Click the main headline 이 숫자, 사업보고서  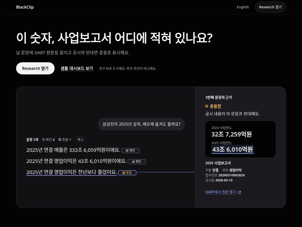[115, 38]
